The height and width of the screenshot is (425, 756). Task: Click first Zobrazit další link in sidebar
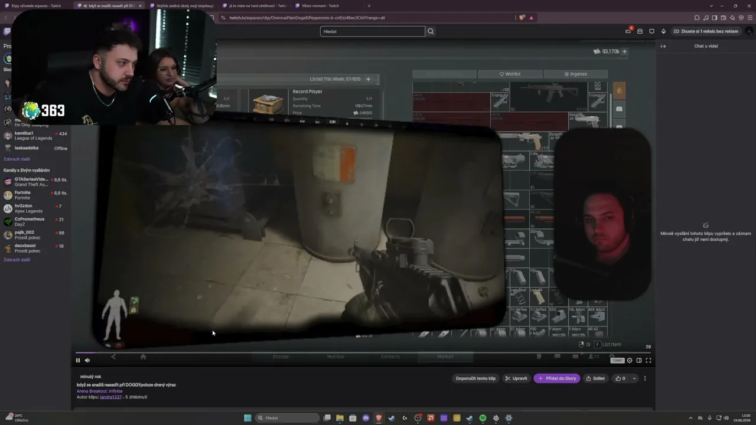17,159
